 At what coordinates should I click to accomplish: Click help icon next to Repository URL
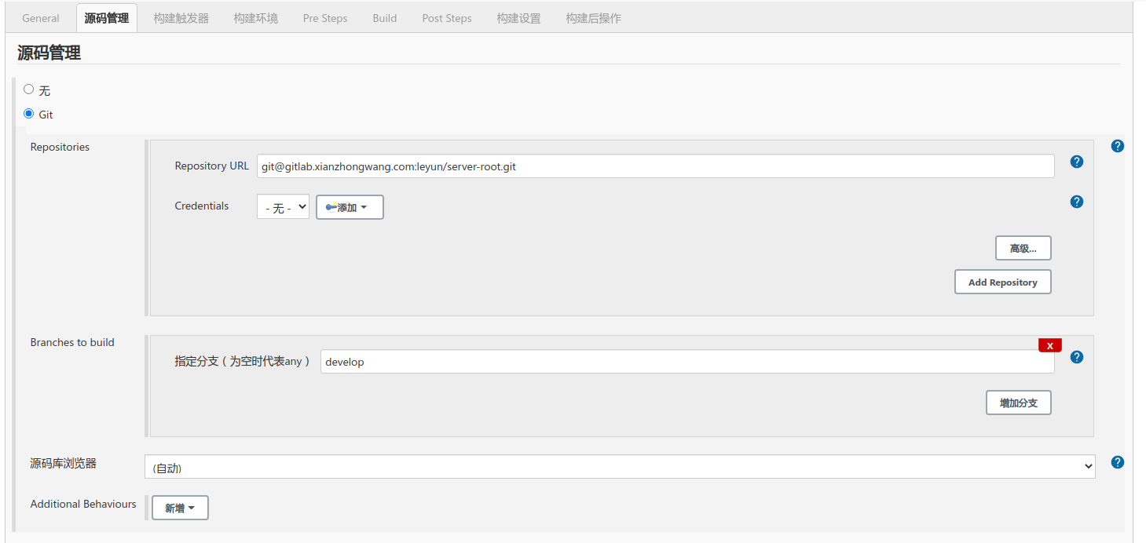click(1077, 162)
